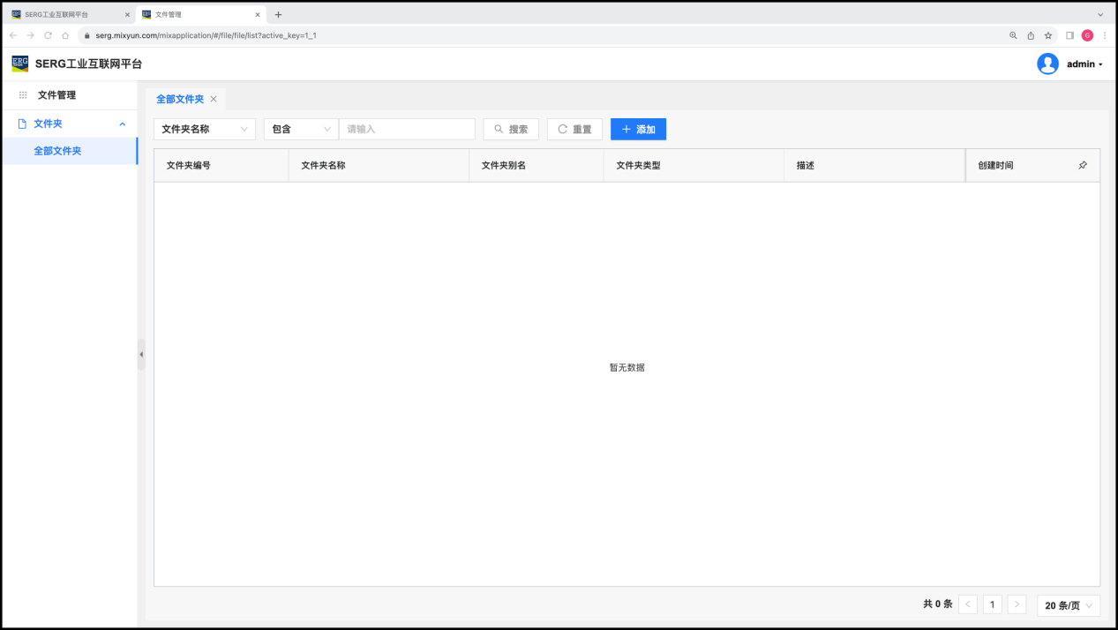This screenshot has height=630, width=1118.
Task: Click the browser reload icon
Action: 48,35
